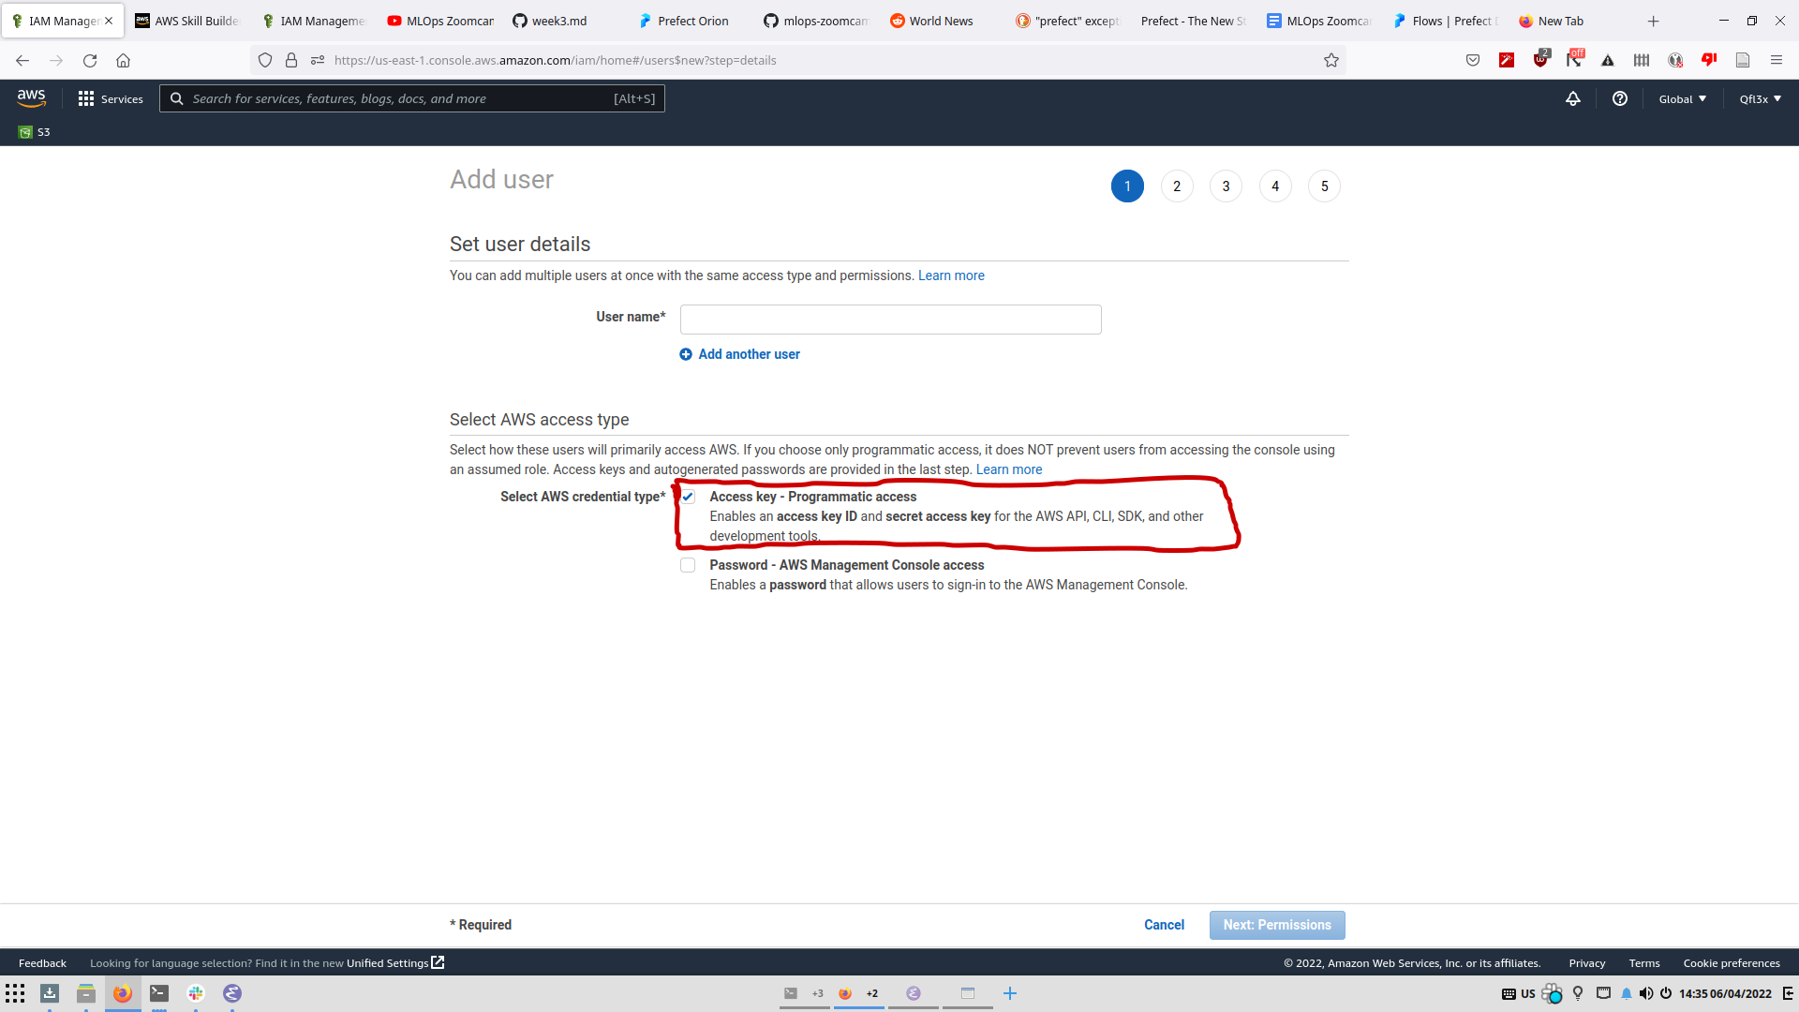Click the Cancel link
Viewport: 1799px width, 1012px height.
pyautogui.click(x=1164, y=925)
